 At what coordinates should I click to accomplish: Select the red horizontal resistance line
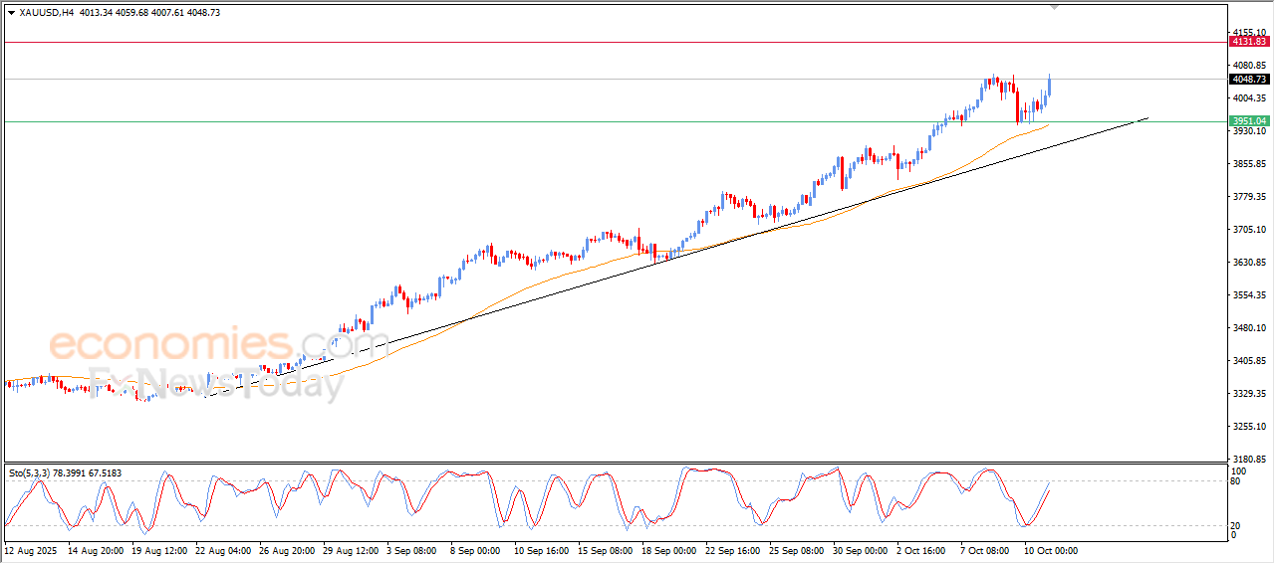coord(598,43)
